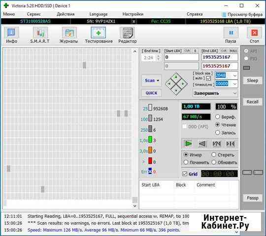The height and width of the screenshot is (236, 266).
Task: Click the Sleep button
Action: coord(252,81)
